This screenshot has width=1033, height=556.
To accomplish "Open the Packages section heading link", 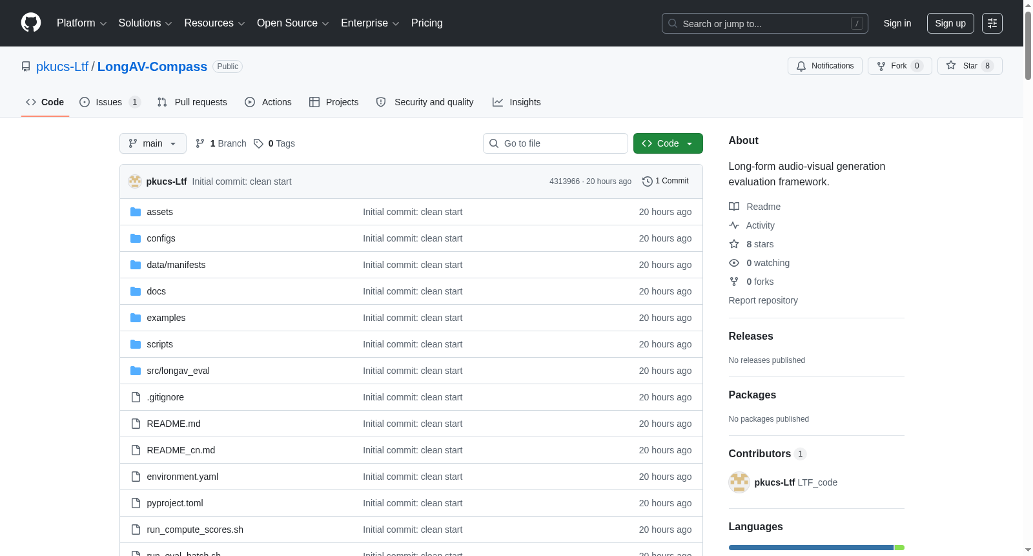I will click(752, 395).
